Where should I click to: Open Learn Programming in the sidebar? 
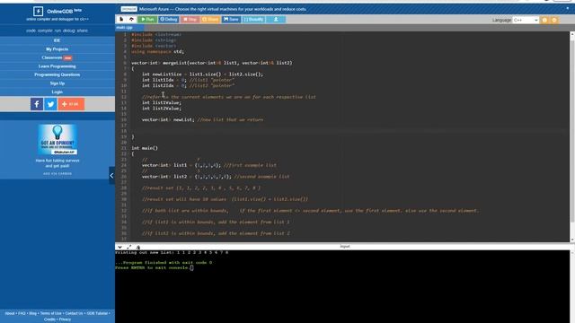(x=57, y=66)
